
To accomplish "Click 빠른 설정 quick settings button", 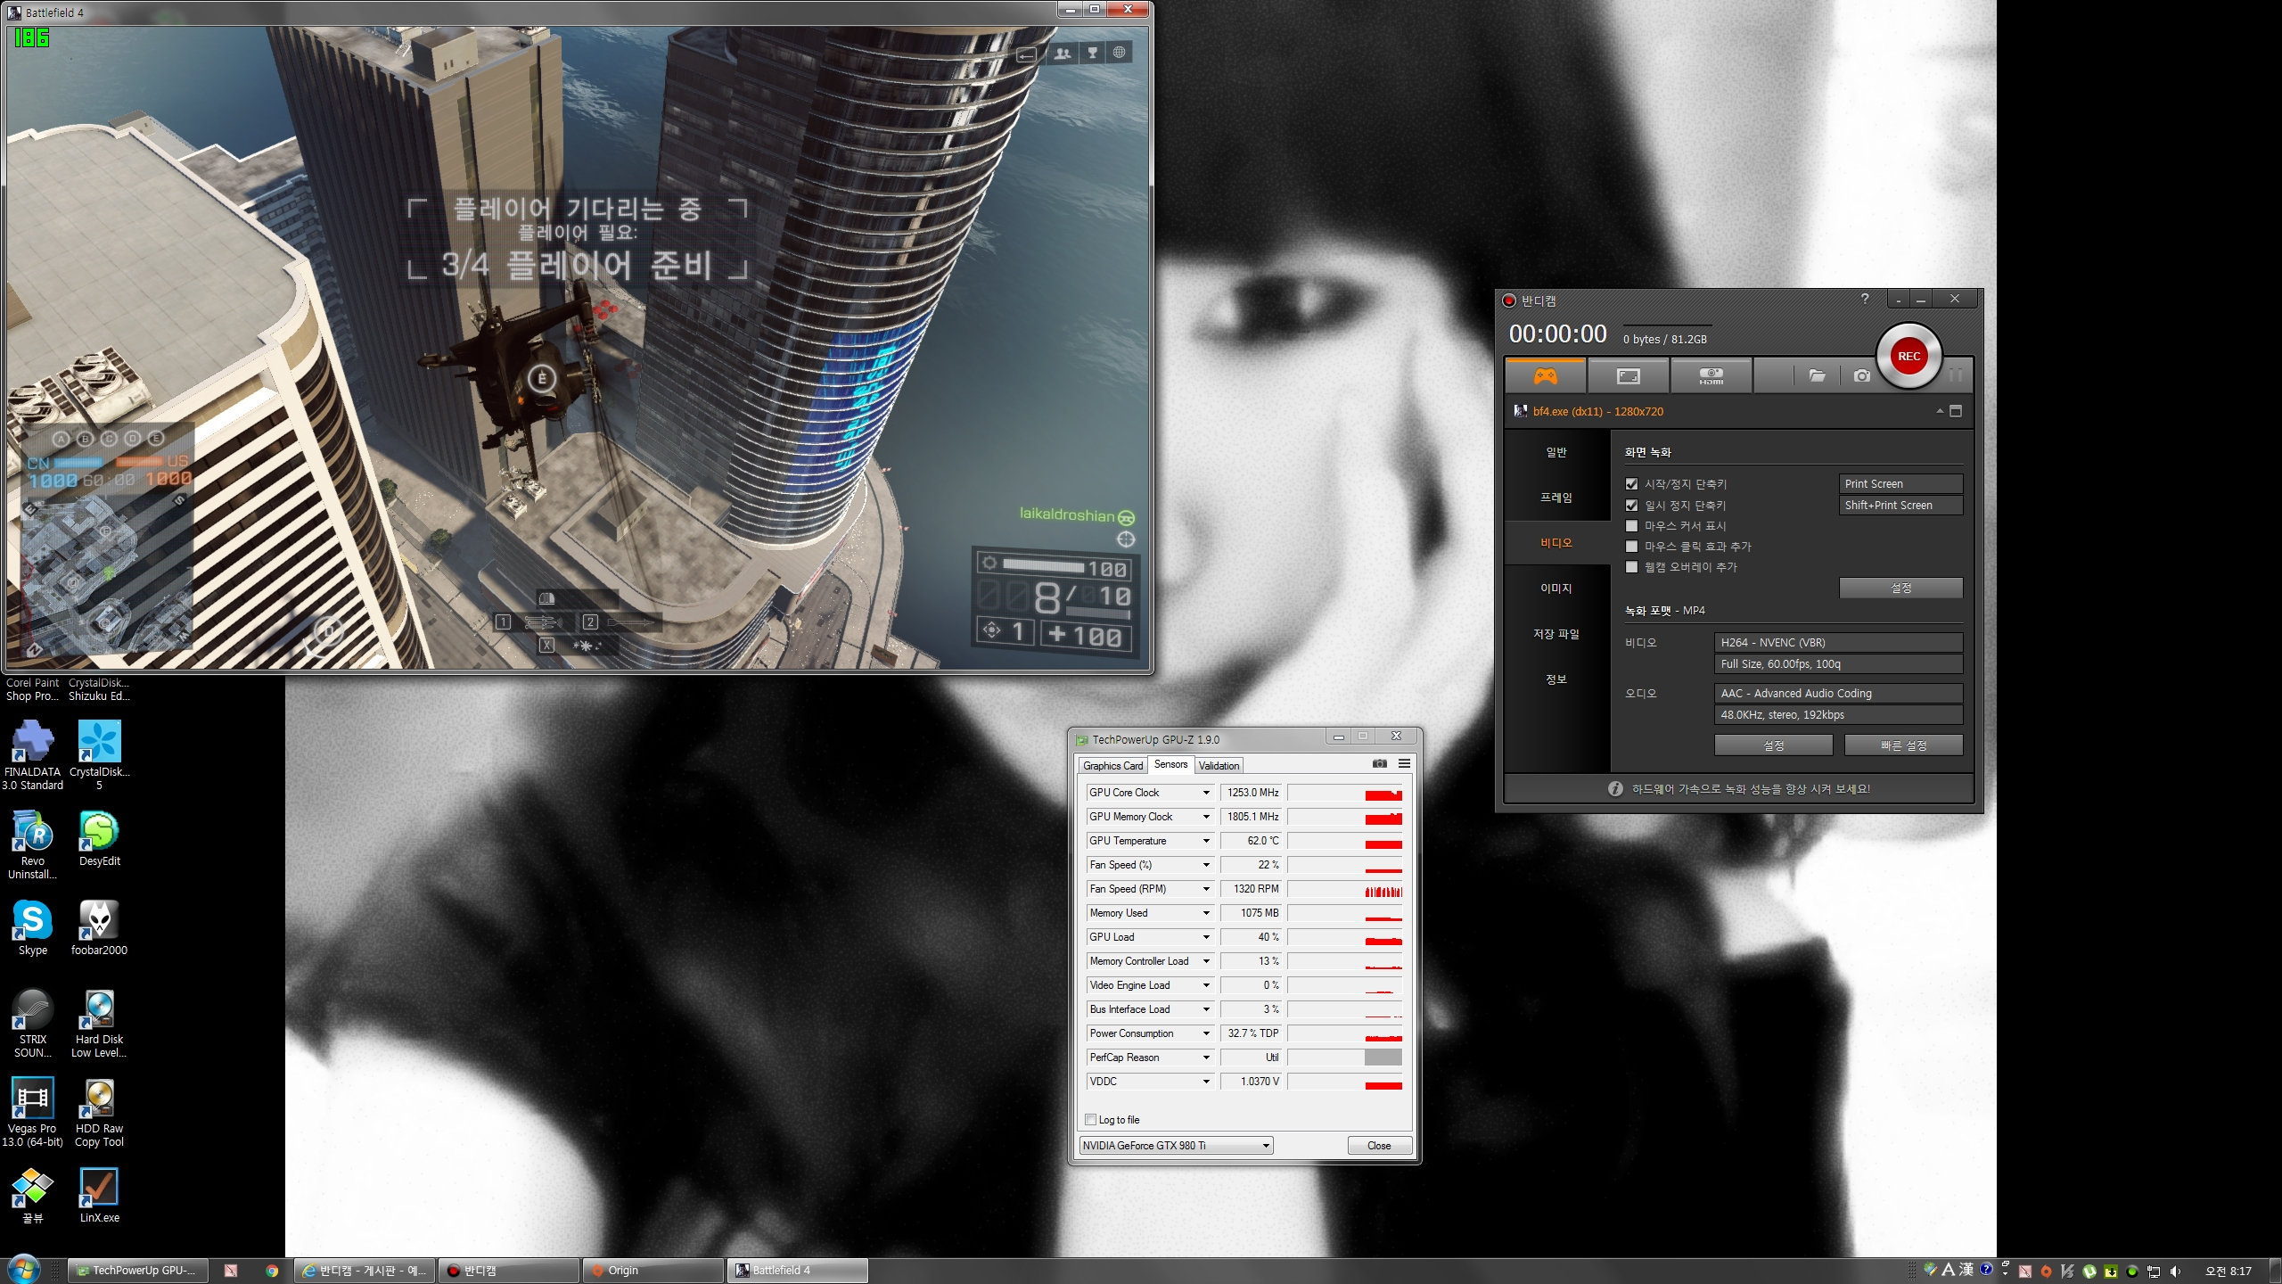I will (1903, 745).
